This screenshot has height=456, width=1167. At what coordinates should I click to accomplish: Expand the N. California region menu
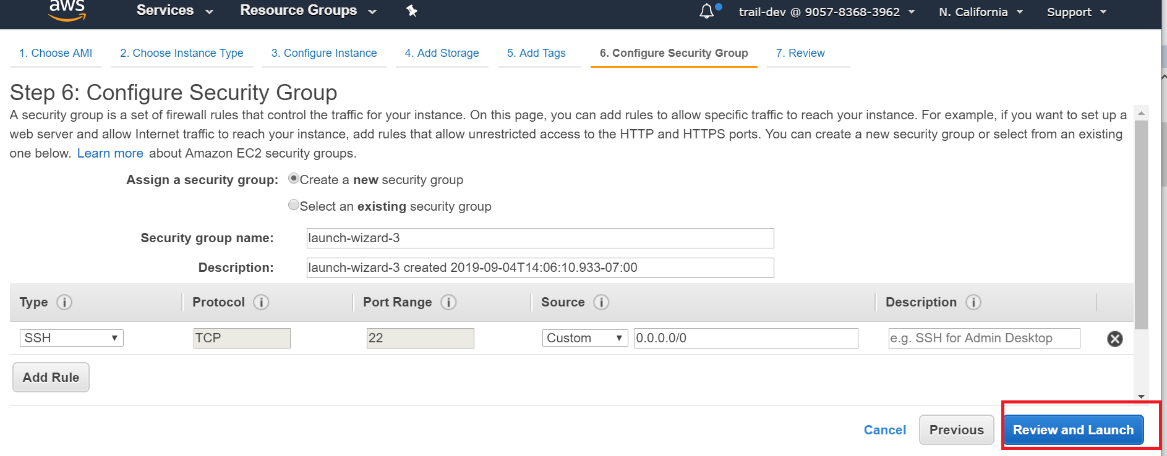click(980, 12)
